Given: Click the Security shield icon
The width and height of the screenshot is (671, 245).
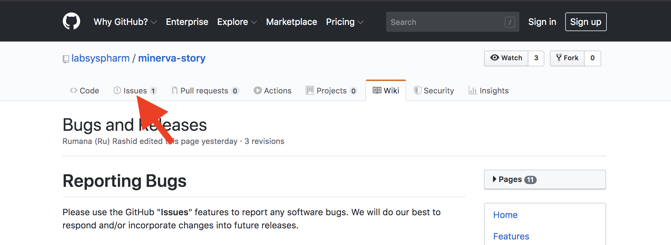Looking at the screenshot, I should tap(417, 90).
